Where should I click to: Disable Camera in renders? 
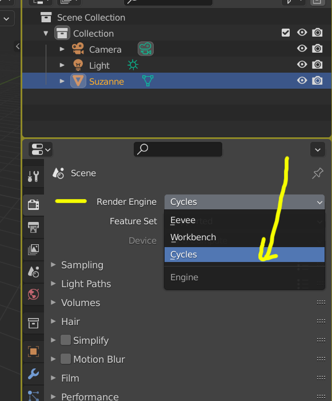[317, 49]
